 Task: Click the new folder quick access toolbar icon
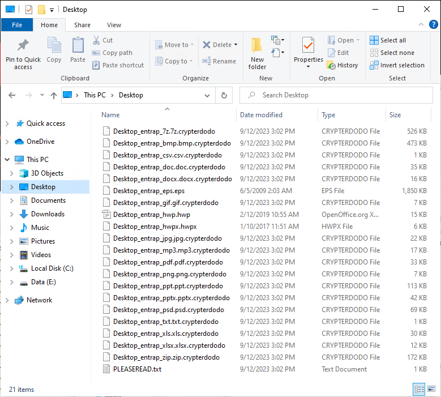[42, 10]
